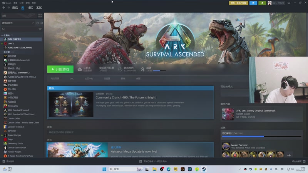Screen dimensions: 308x173
Task: Select ARK: Survival Evolved in the list
Action: point(18,110)
